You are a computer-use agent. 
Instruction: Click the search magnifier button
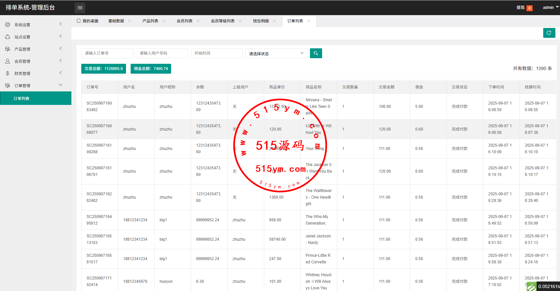click(316, 53)
